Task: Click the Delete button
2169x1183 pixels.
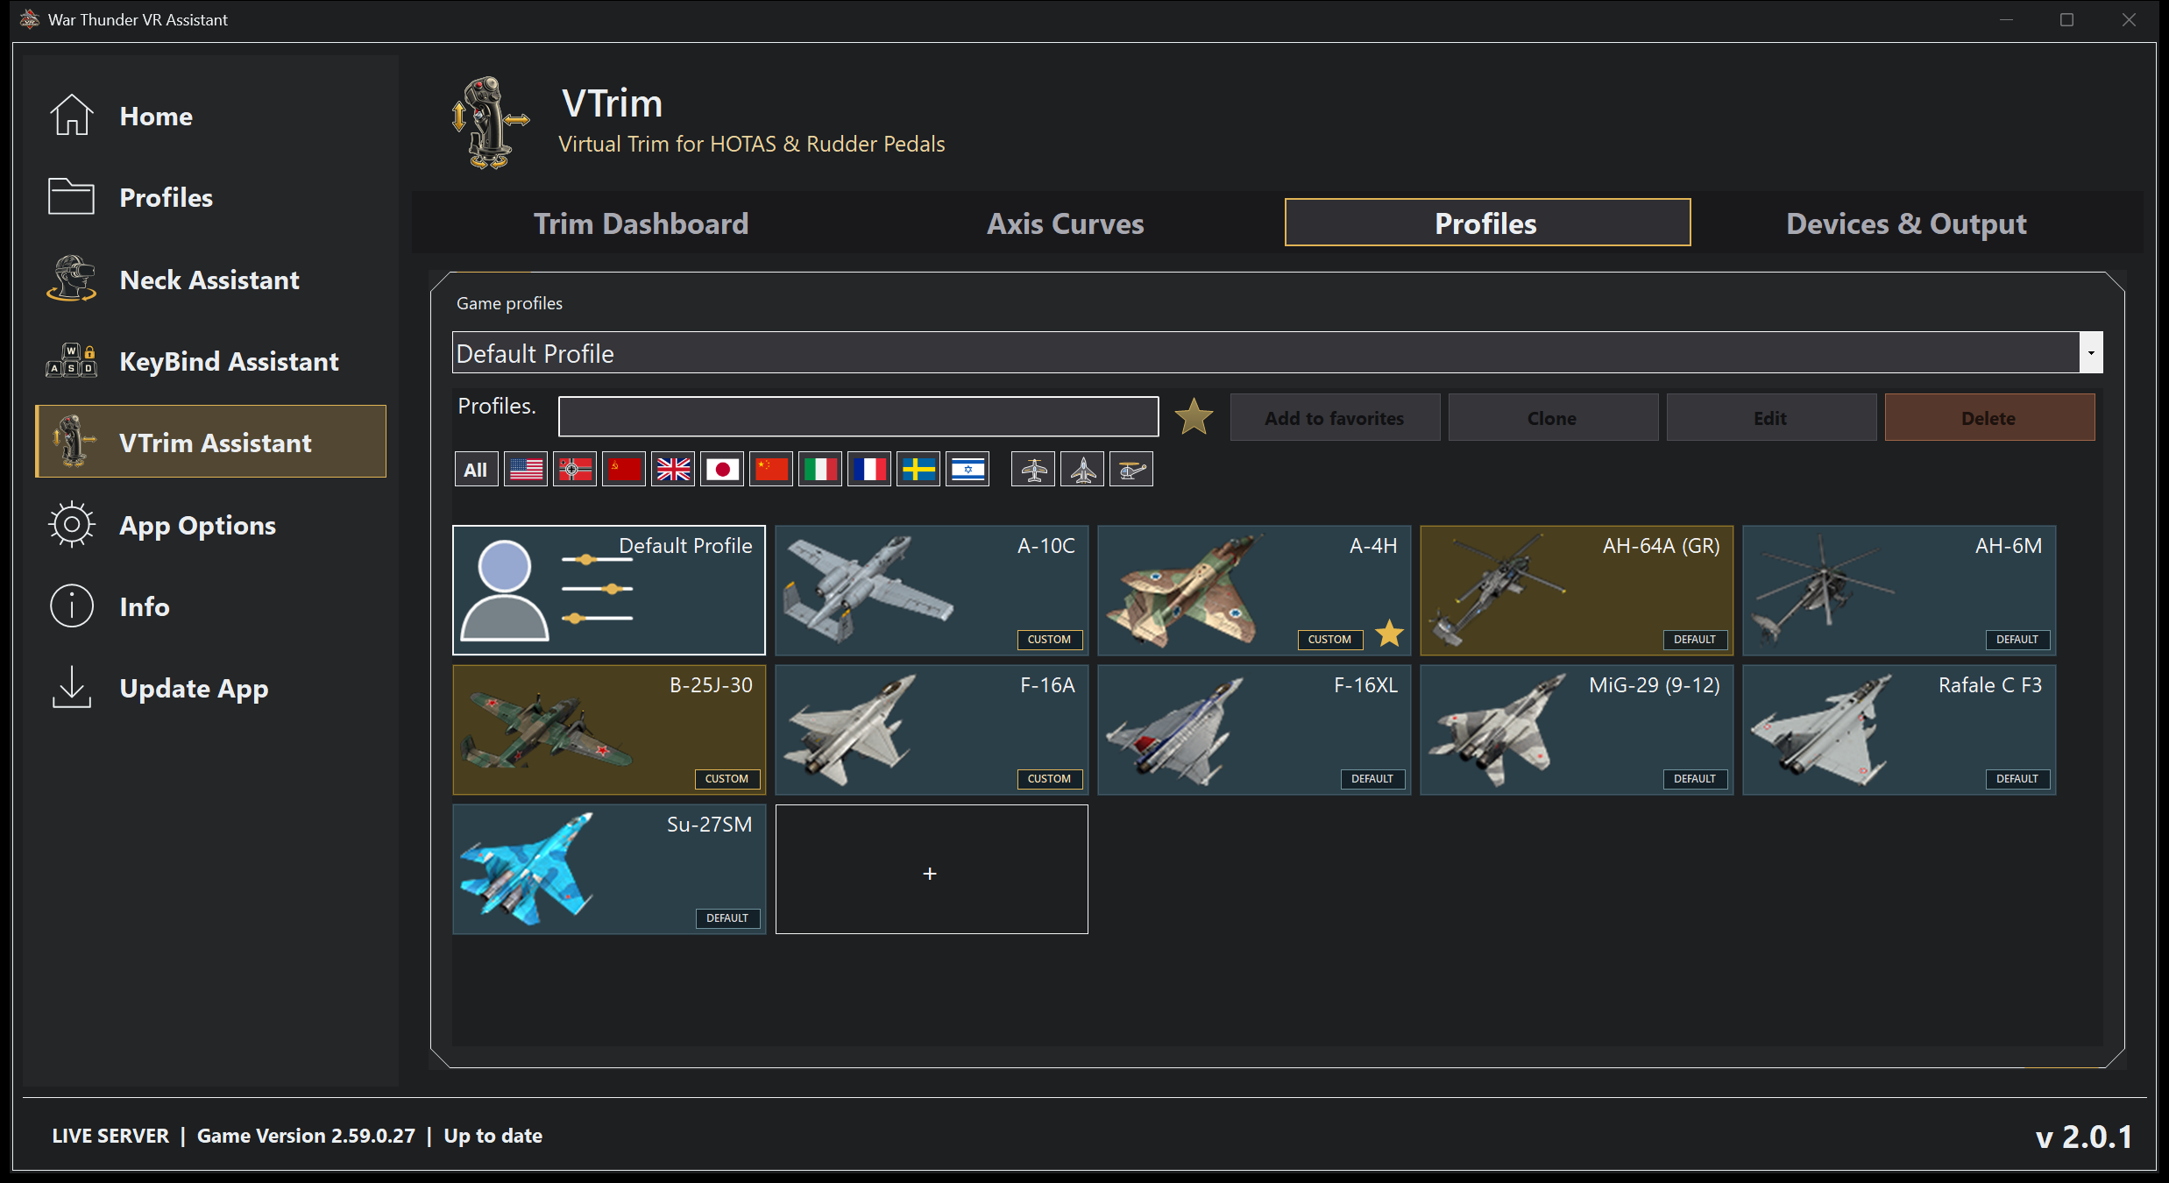Action: click(x=1989, y=418)
